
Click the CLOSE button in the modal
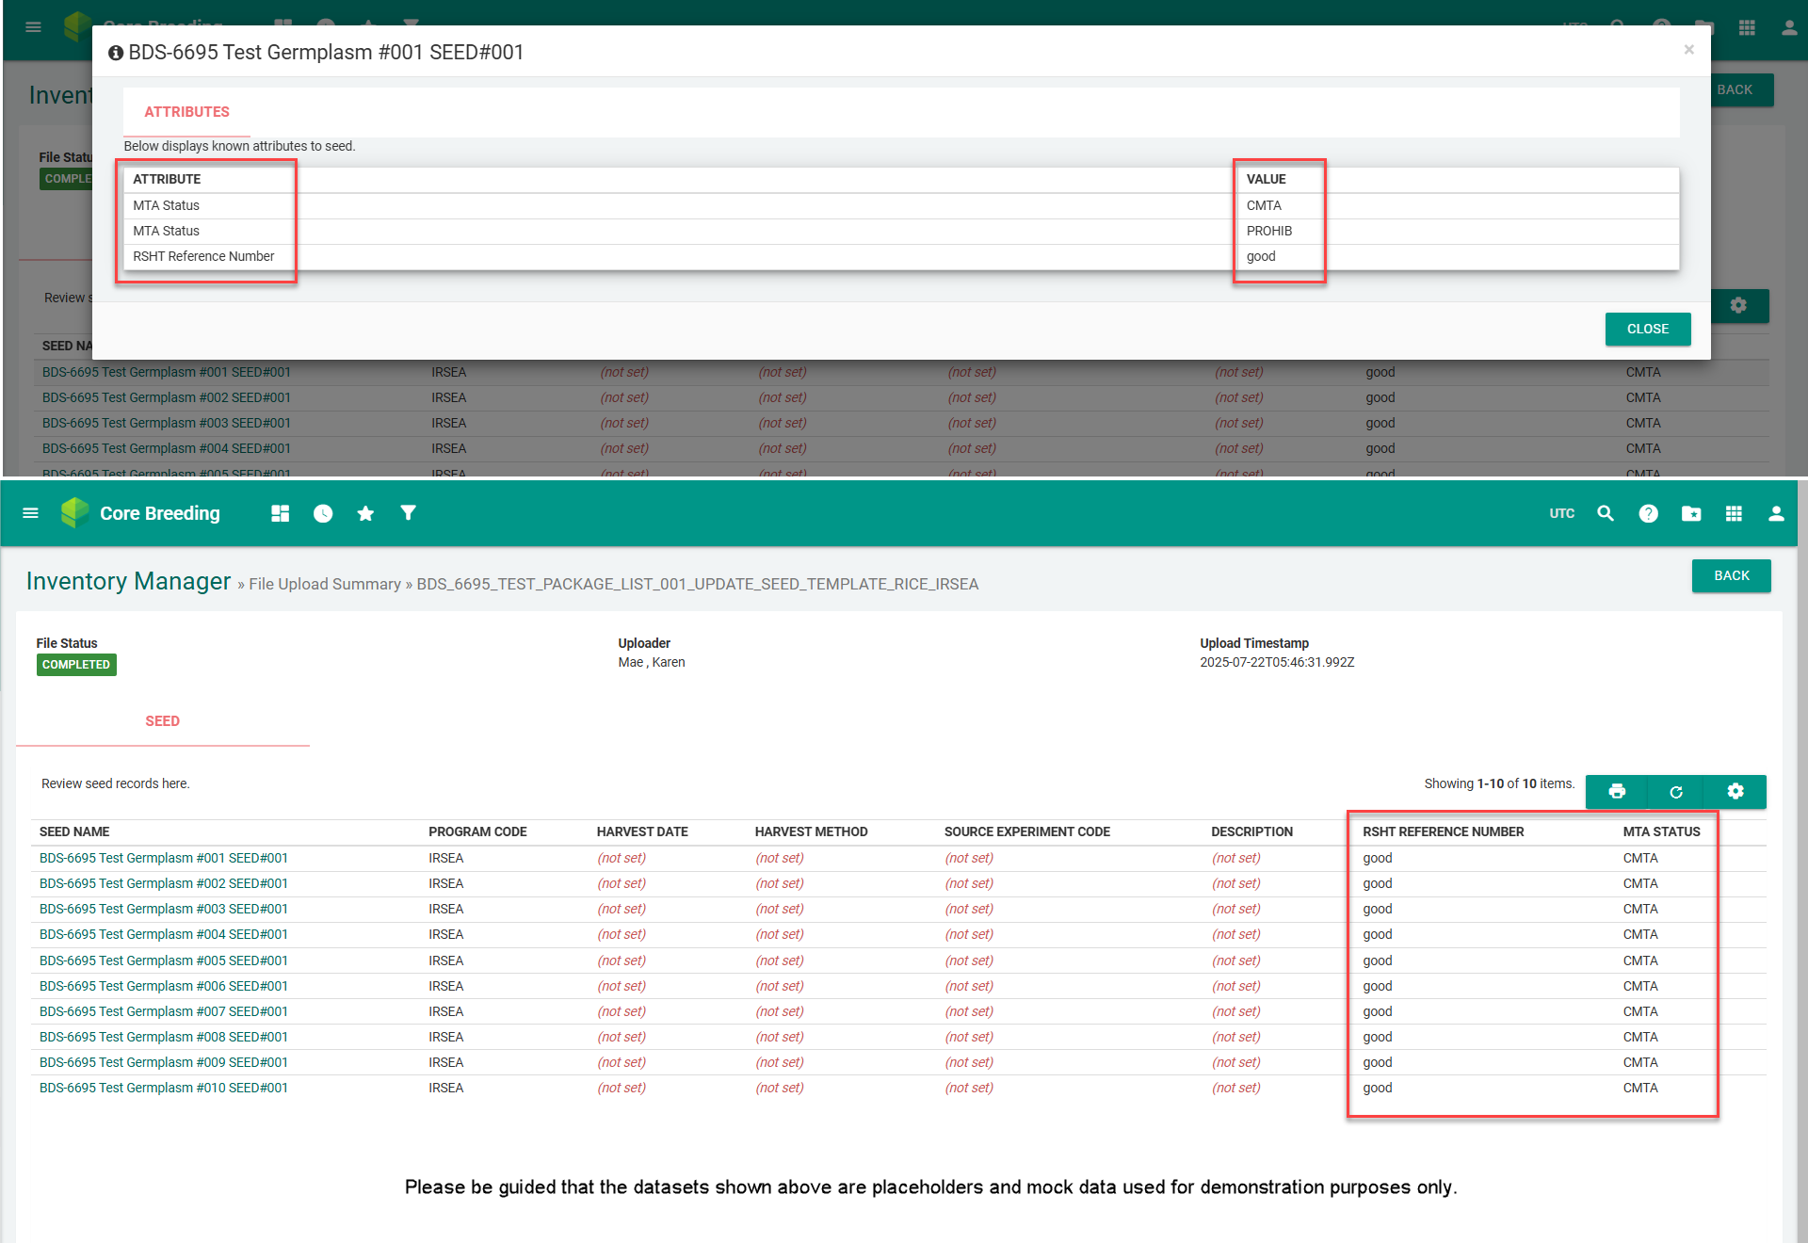coord(1647,329)
